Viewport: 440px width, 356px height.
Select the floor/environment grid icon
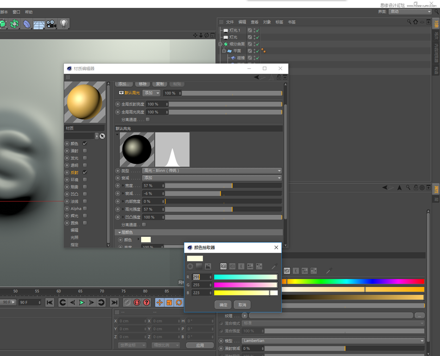(x=39, y=25)
